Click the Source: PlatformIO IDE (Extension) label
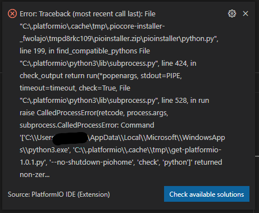The width and height of the screenshot is (259, 213). pos(59,194)
